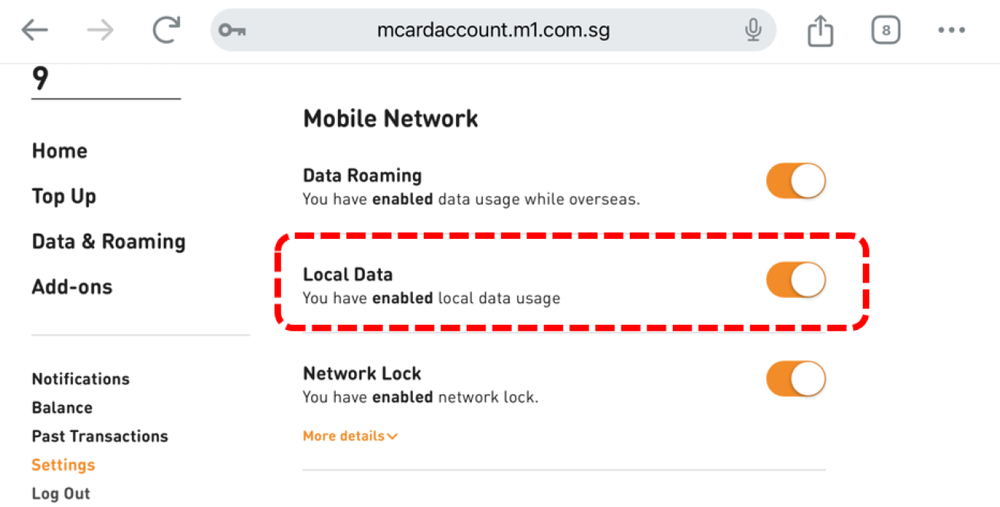
Task: Tap the browser back arrow
Action: tap(34, 31)
